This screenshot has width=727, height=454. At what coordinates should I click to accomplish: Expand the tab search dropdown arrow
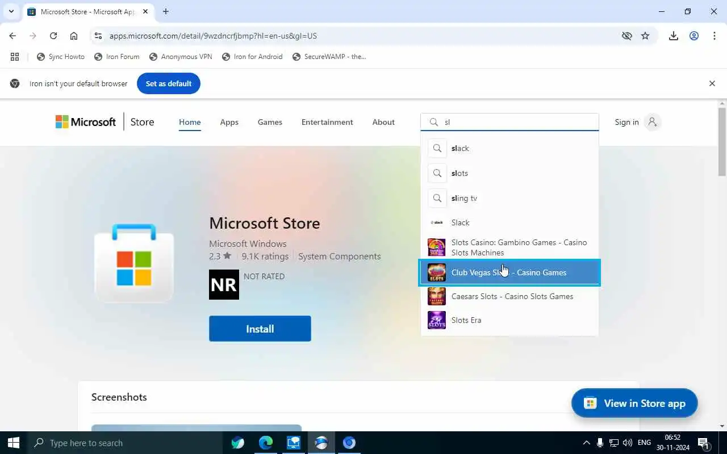11,11
